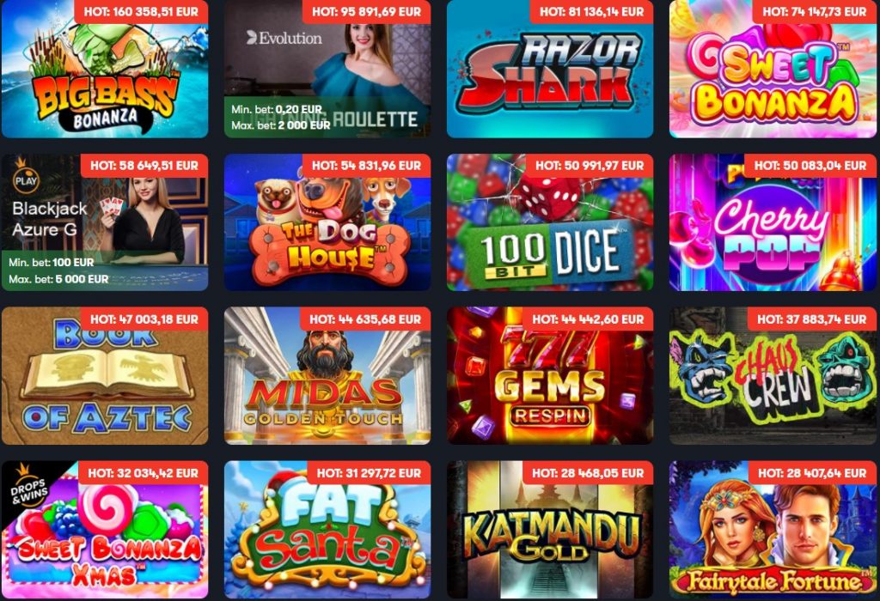Open Sweet Bonanza Xmas game
Viewport: 880px width, 601px height.
[105, 530]
